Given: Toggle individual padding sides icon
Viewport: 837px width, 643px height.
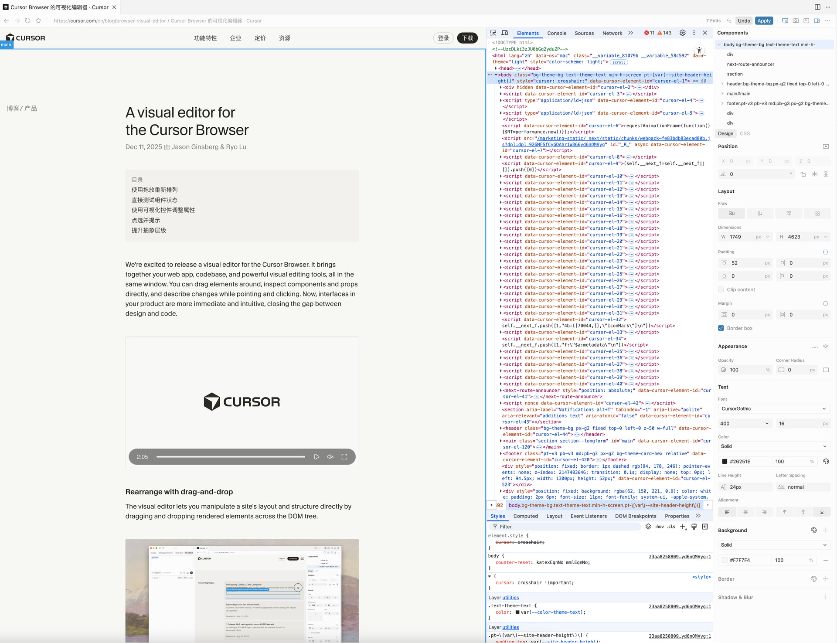Looking at the screenshot, I should pos(826,252).
